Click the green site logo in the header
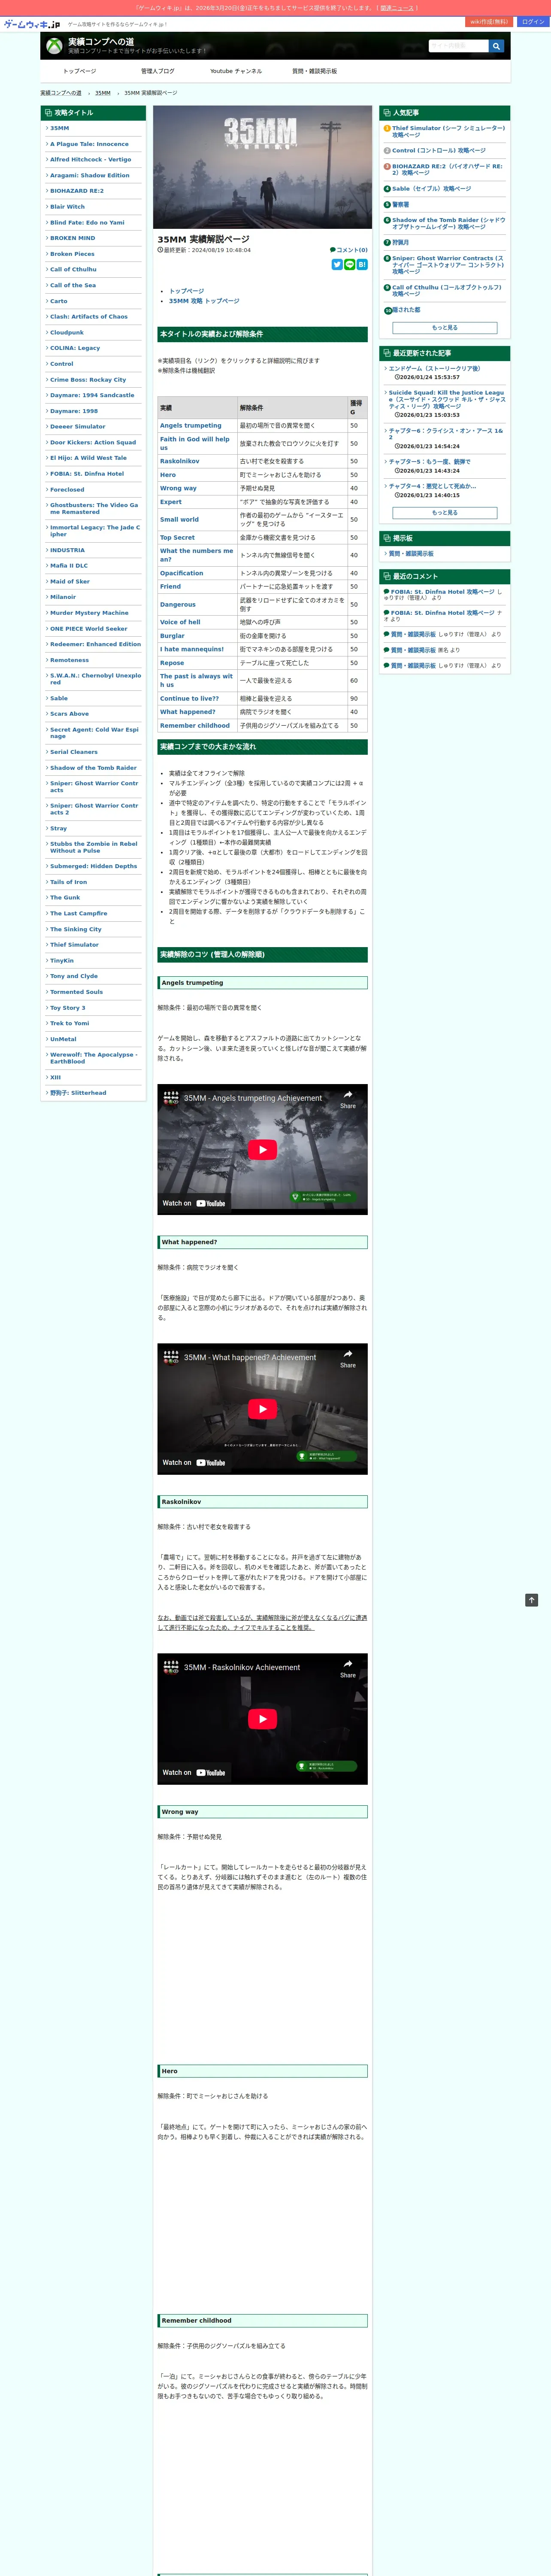 pyautogui.click(x=55, y=46)
